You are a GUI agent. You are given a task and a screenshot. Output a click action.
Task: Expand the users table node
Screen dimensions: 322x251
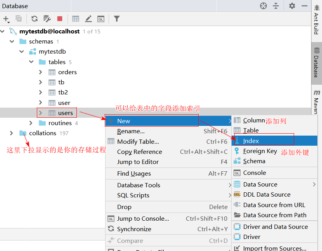tap(40, 113)
